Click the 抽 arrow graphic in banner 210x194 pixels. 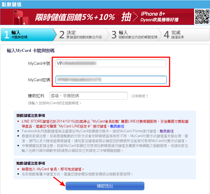coord(129,17)
